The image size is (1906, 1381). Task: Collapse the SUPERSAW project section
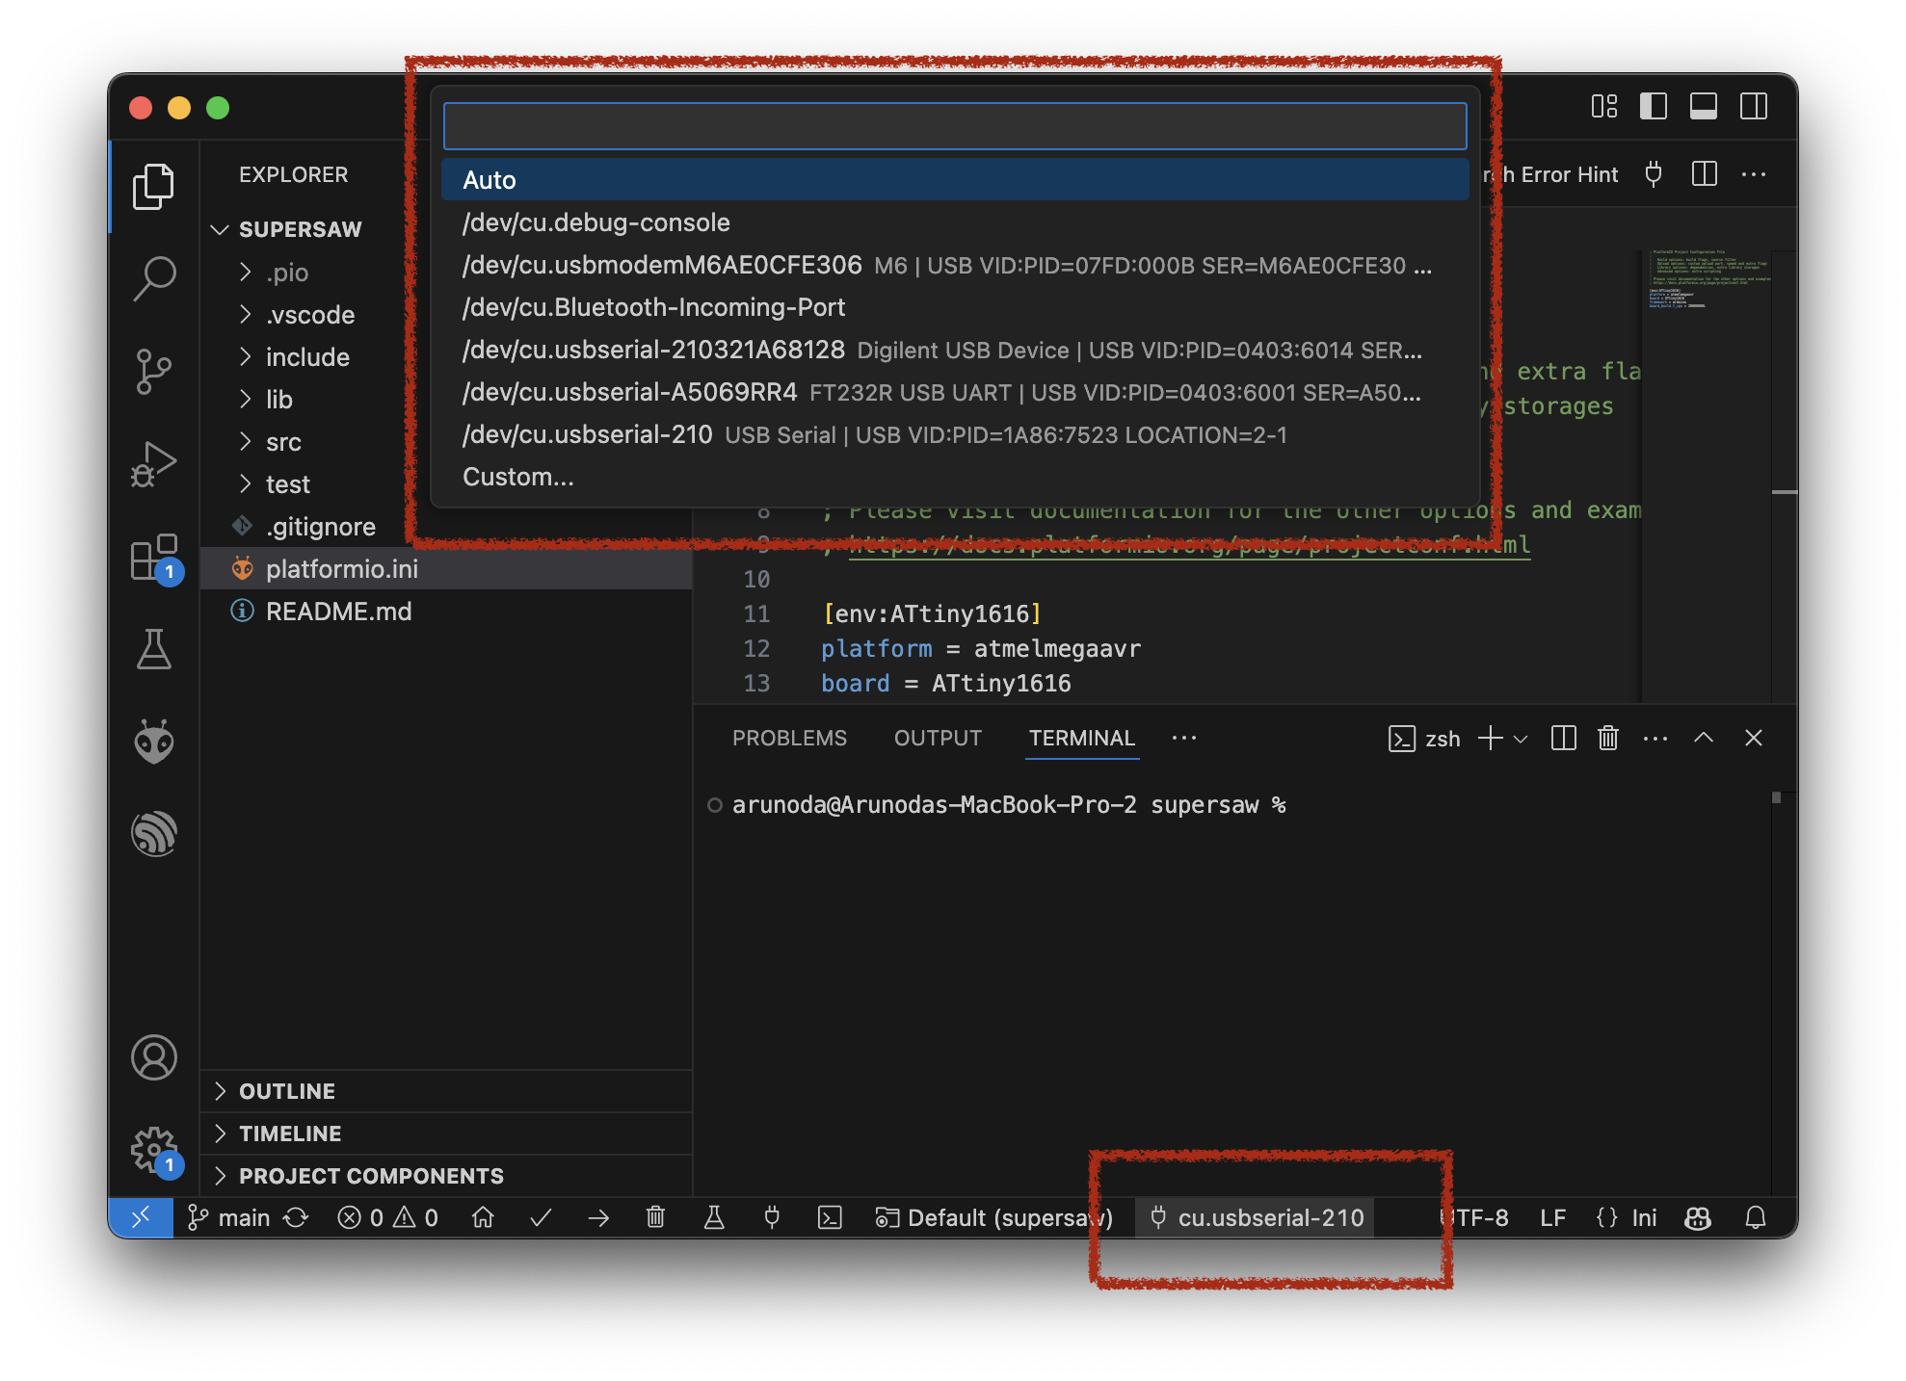(300, 229)
